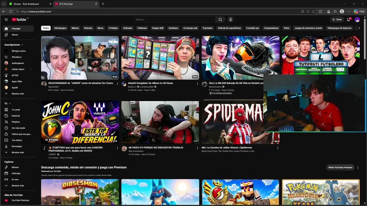This screenshot has width=367, height=206.
Task: Open the browser tab search dropdown
Action: tap(4, 4)
